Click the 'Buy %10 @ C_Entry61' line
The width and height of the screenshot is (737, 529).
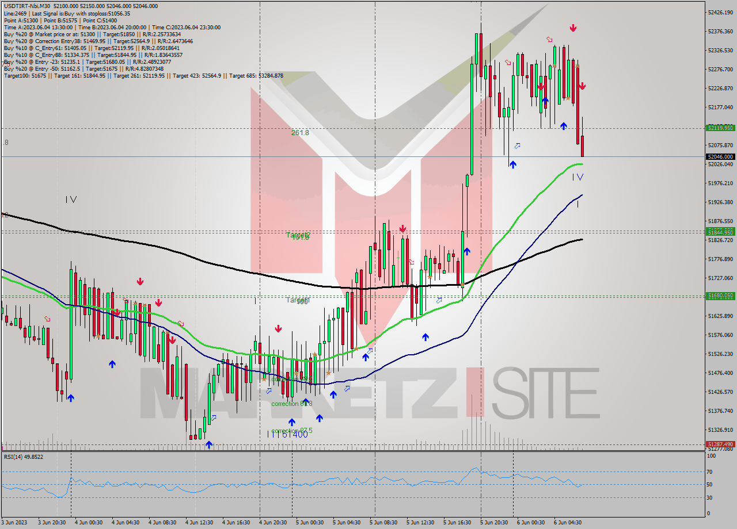click(92, 48)
